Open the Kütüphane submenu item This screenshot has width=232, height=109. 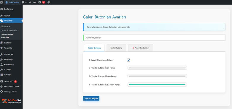coord(5,26)
